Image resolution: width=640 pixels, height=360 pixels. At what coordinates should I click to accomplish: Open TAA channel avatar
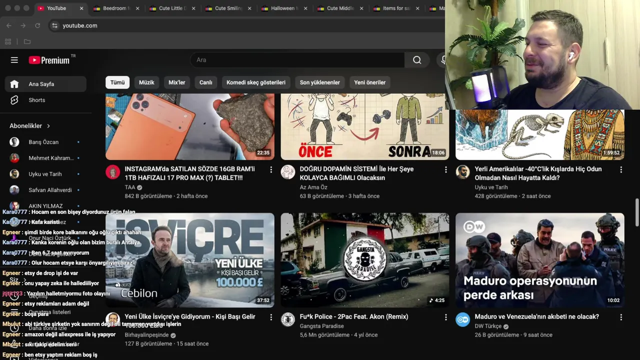(x=113, y=172)
